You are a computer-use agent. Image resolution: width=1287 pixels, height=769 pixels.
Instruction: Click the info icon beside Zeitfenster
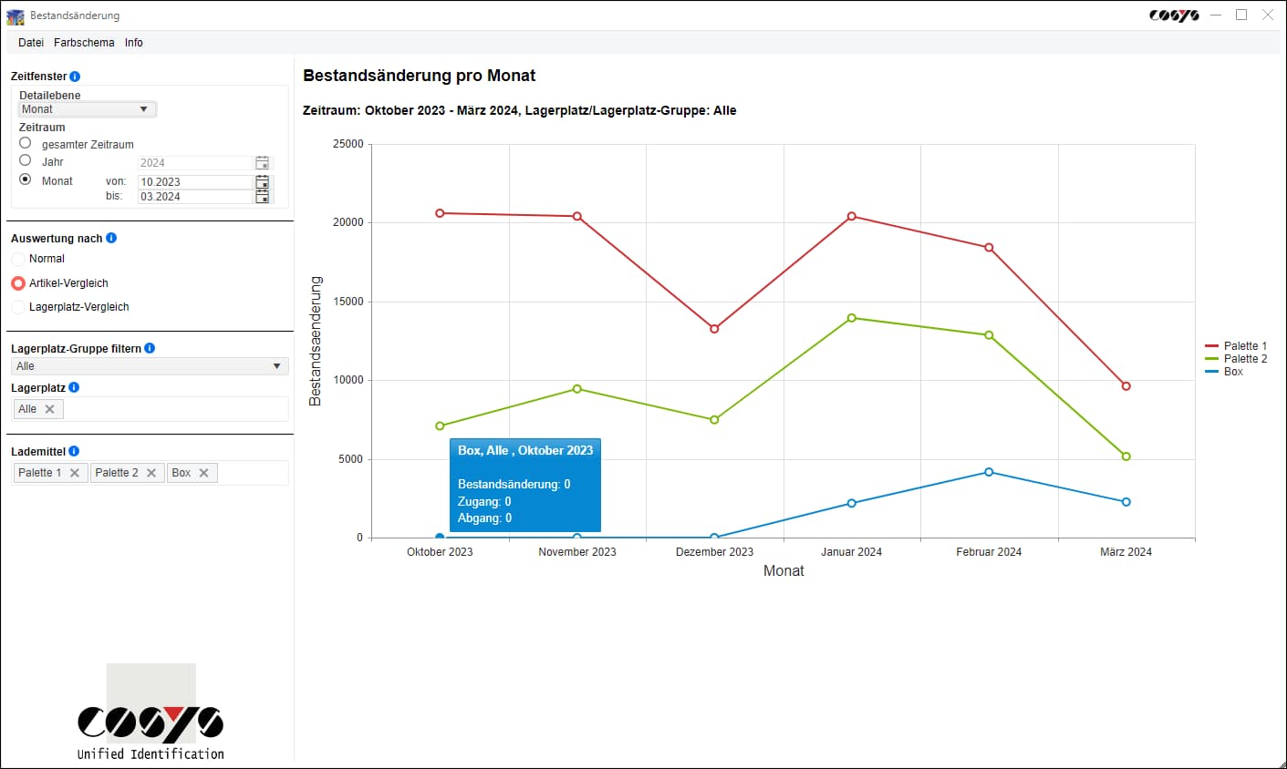tap(75, 77)
